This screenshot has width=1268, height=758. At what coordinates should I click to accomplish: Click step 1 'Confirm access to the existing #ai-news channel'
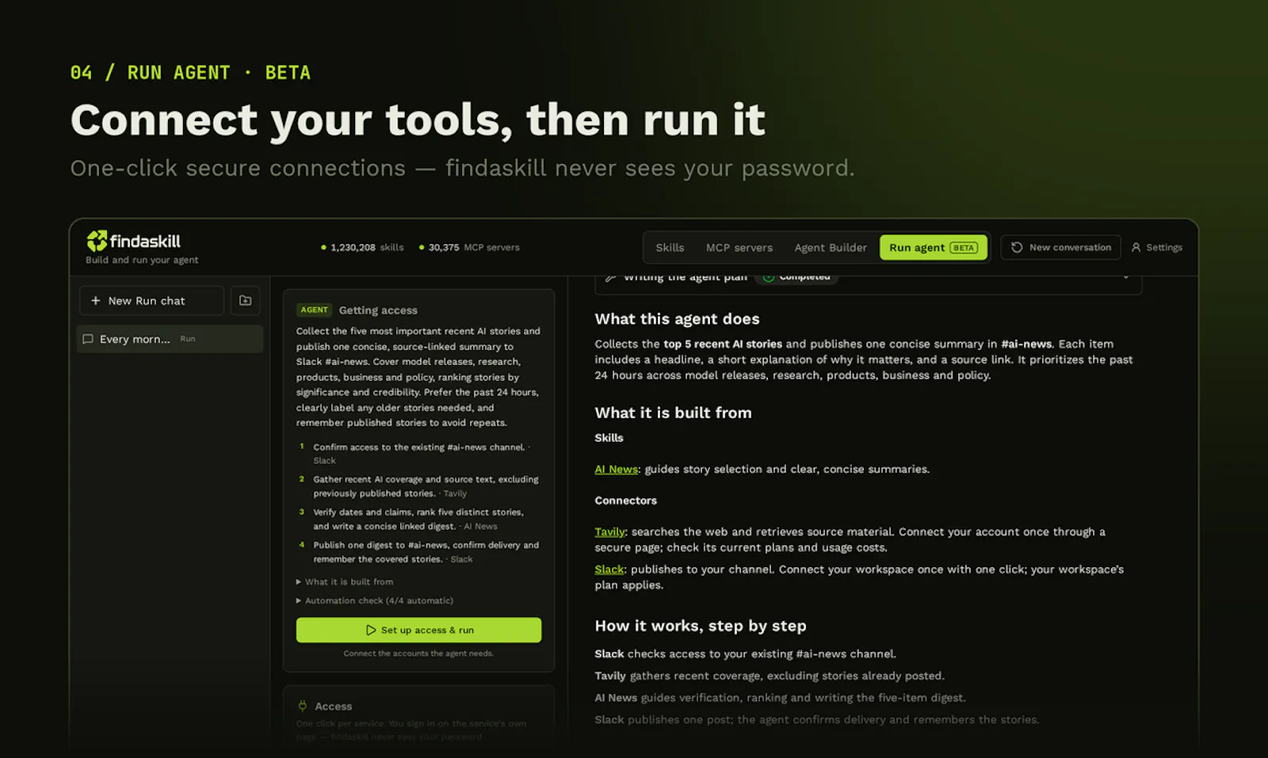click(419, 453)
